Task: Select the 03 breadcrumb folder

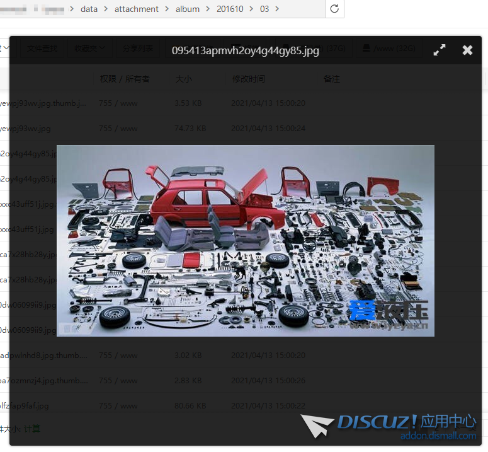Action: coord(264,9)
